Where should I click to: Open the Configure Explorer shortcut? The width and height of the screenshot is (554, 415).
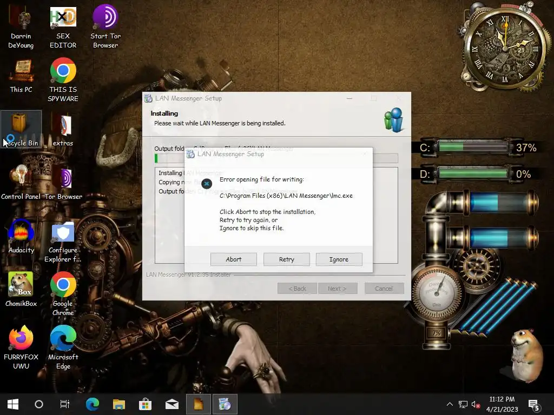click(63, 242)
